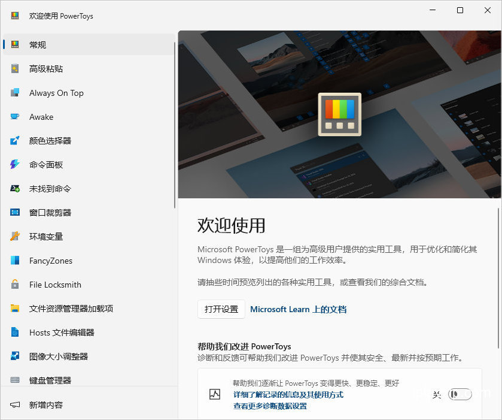
Task: Click the 打开设置 button
Action: coord(221,309)
